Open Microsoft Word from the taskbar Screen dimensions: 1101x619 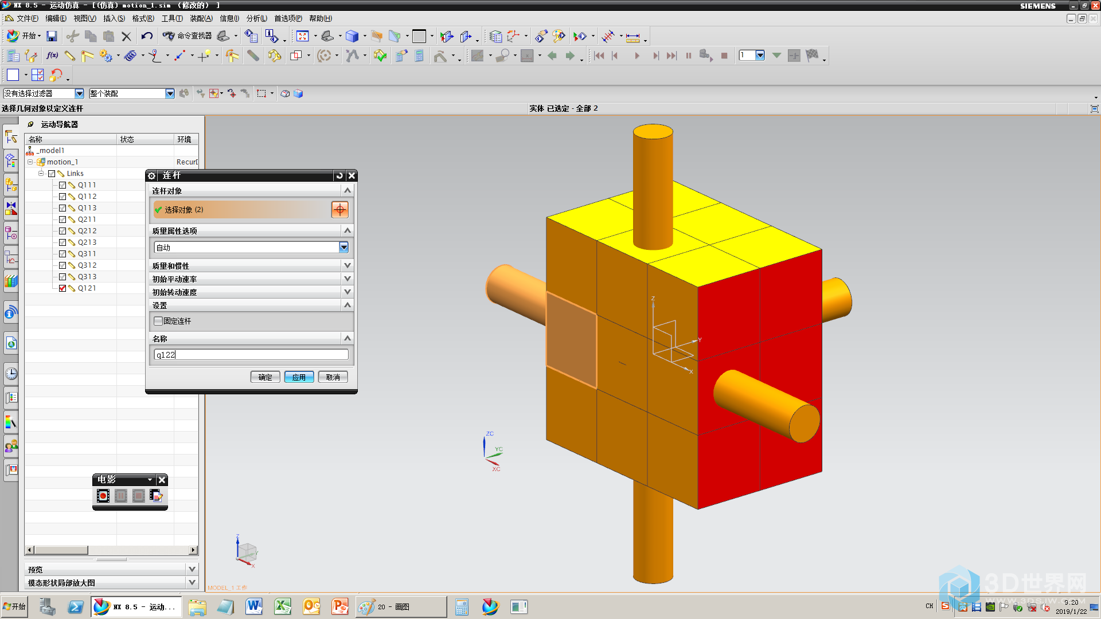254,606
